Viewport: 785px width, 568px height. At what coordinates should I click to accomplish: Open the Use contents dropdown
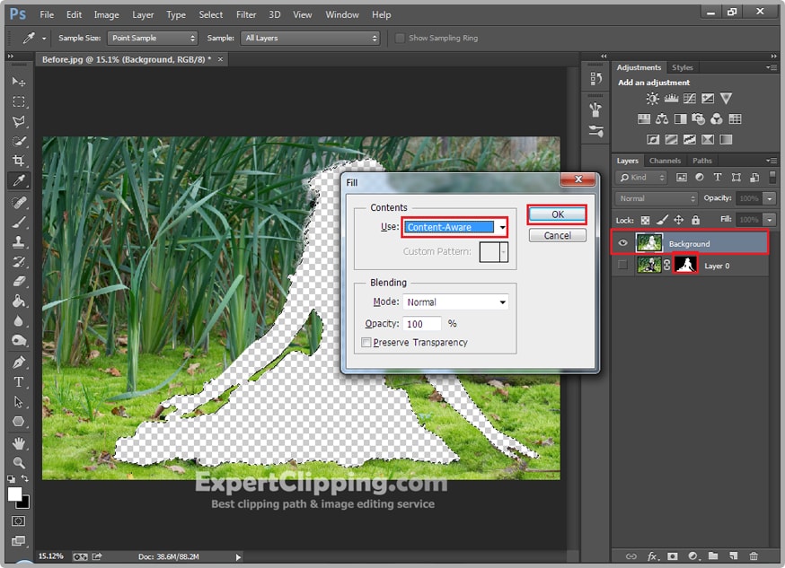pos(454,227)
